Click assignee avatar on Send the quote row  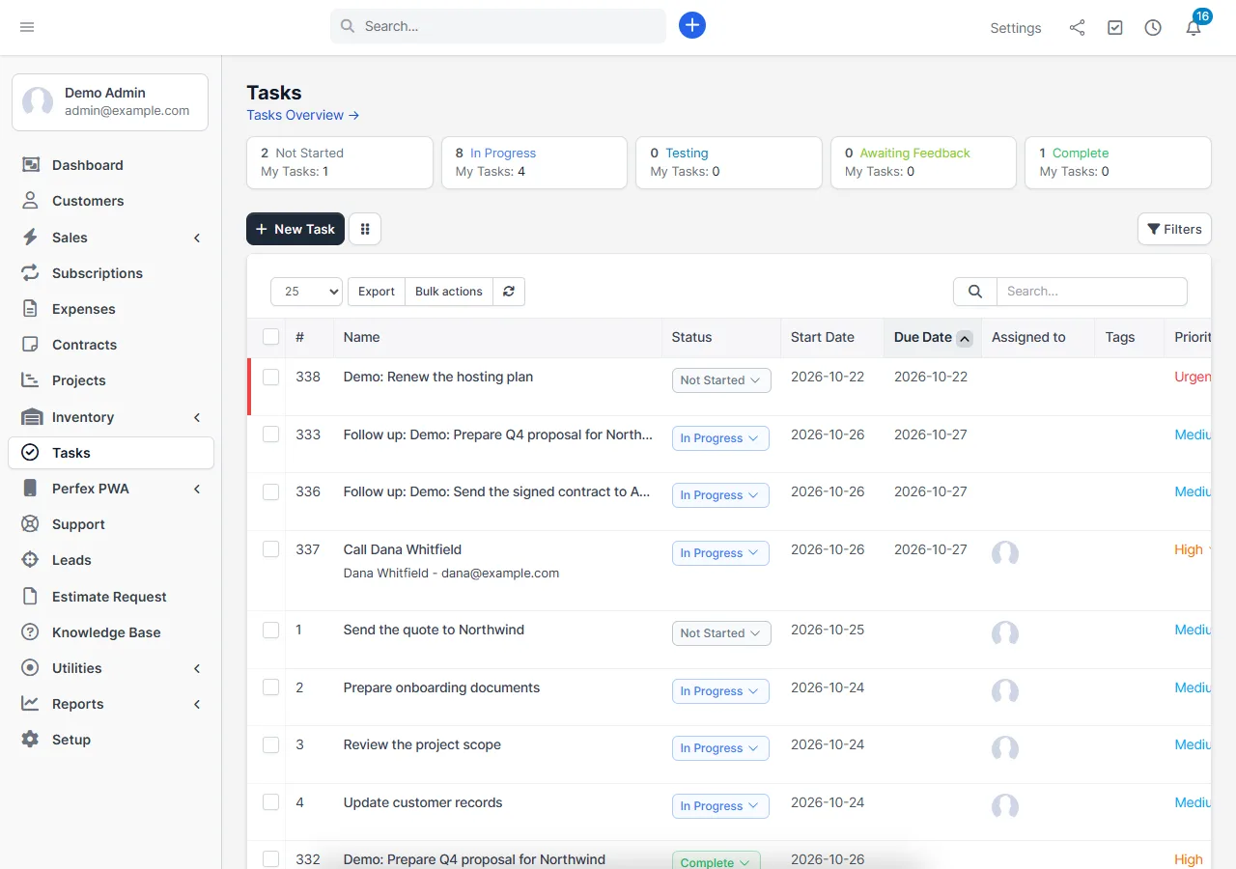(1005, 633)
